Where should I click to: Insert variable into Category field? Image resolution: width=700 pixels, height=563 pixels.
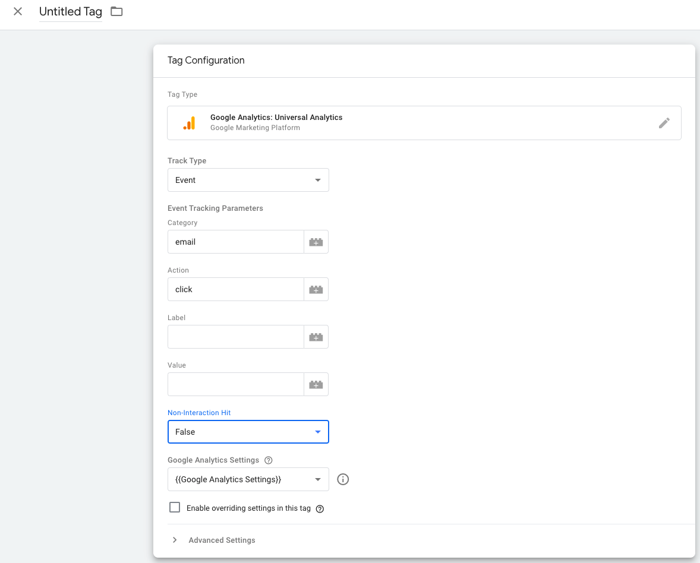pos(316,242)
